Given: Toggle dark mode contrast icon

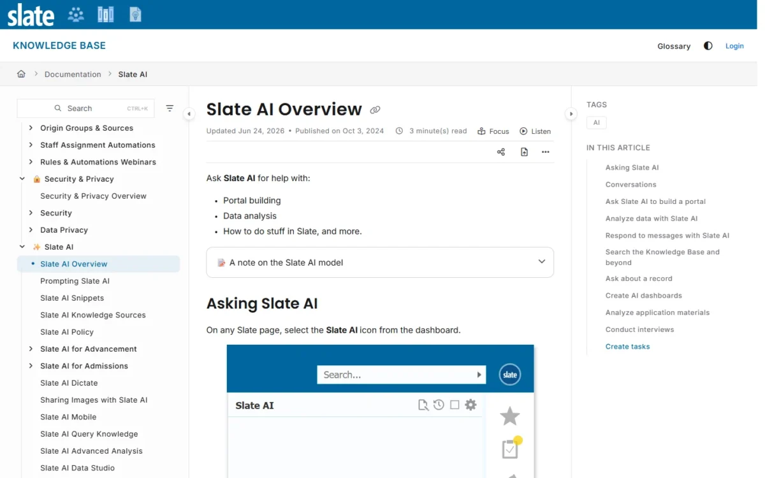Looking at the screenshot, I should click(708, 46).
